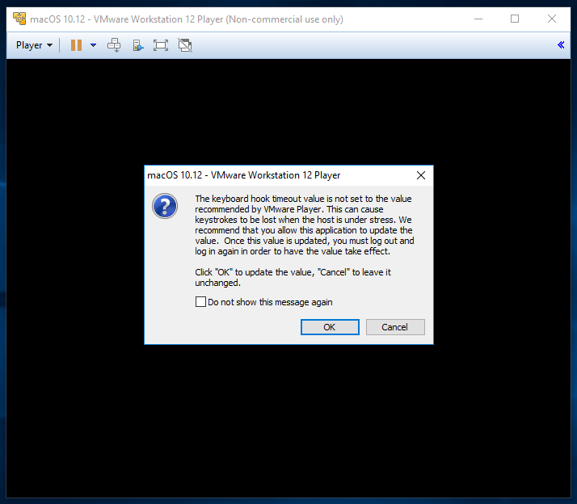Click OK to update the value

(330, 327)
